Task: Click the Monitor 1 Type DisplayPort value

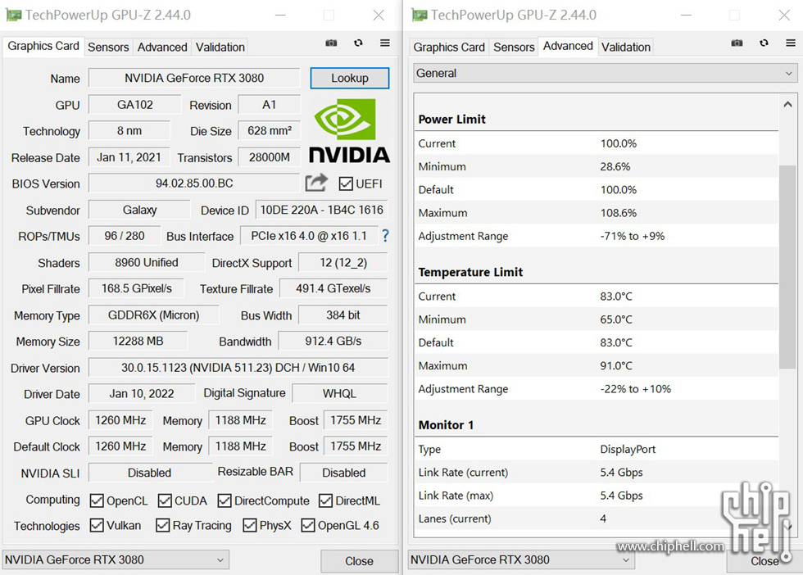Action: tap(628, 450)
